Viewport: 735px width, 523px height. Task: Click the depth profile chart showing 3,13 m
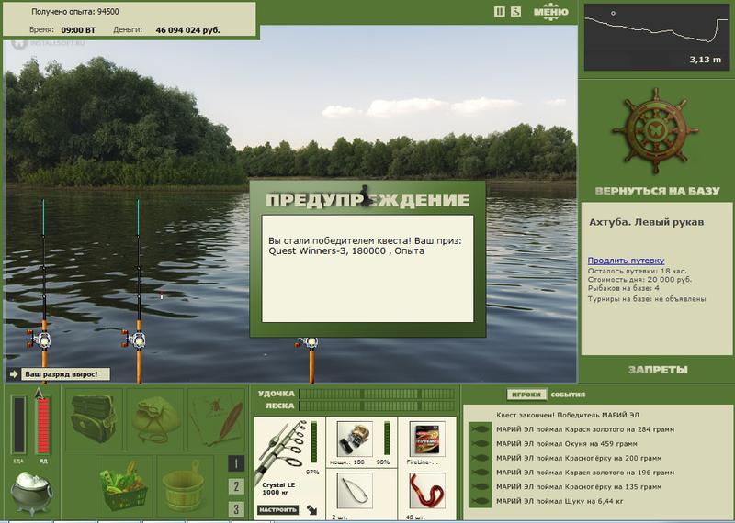(656, 38)
